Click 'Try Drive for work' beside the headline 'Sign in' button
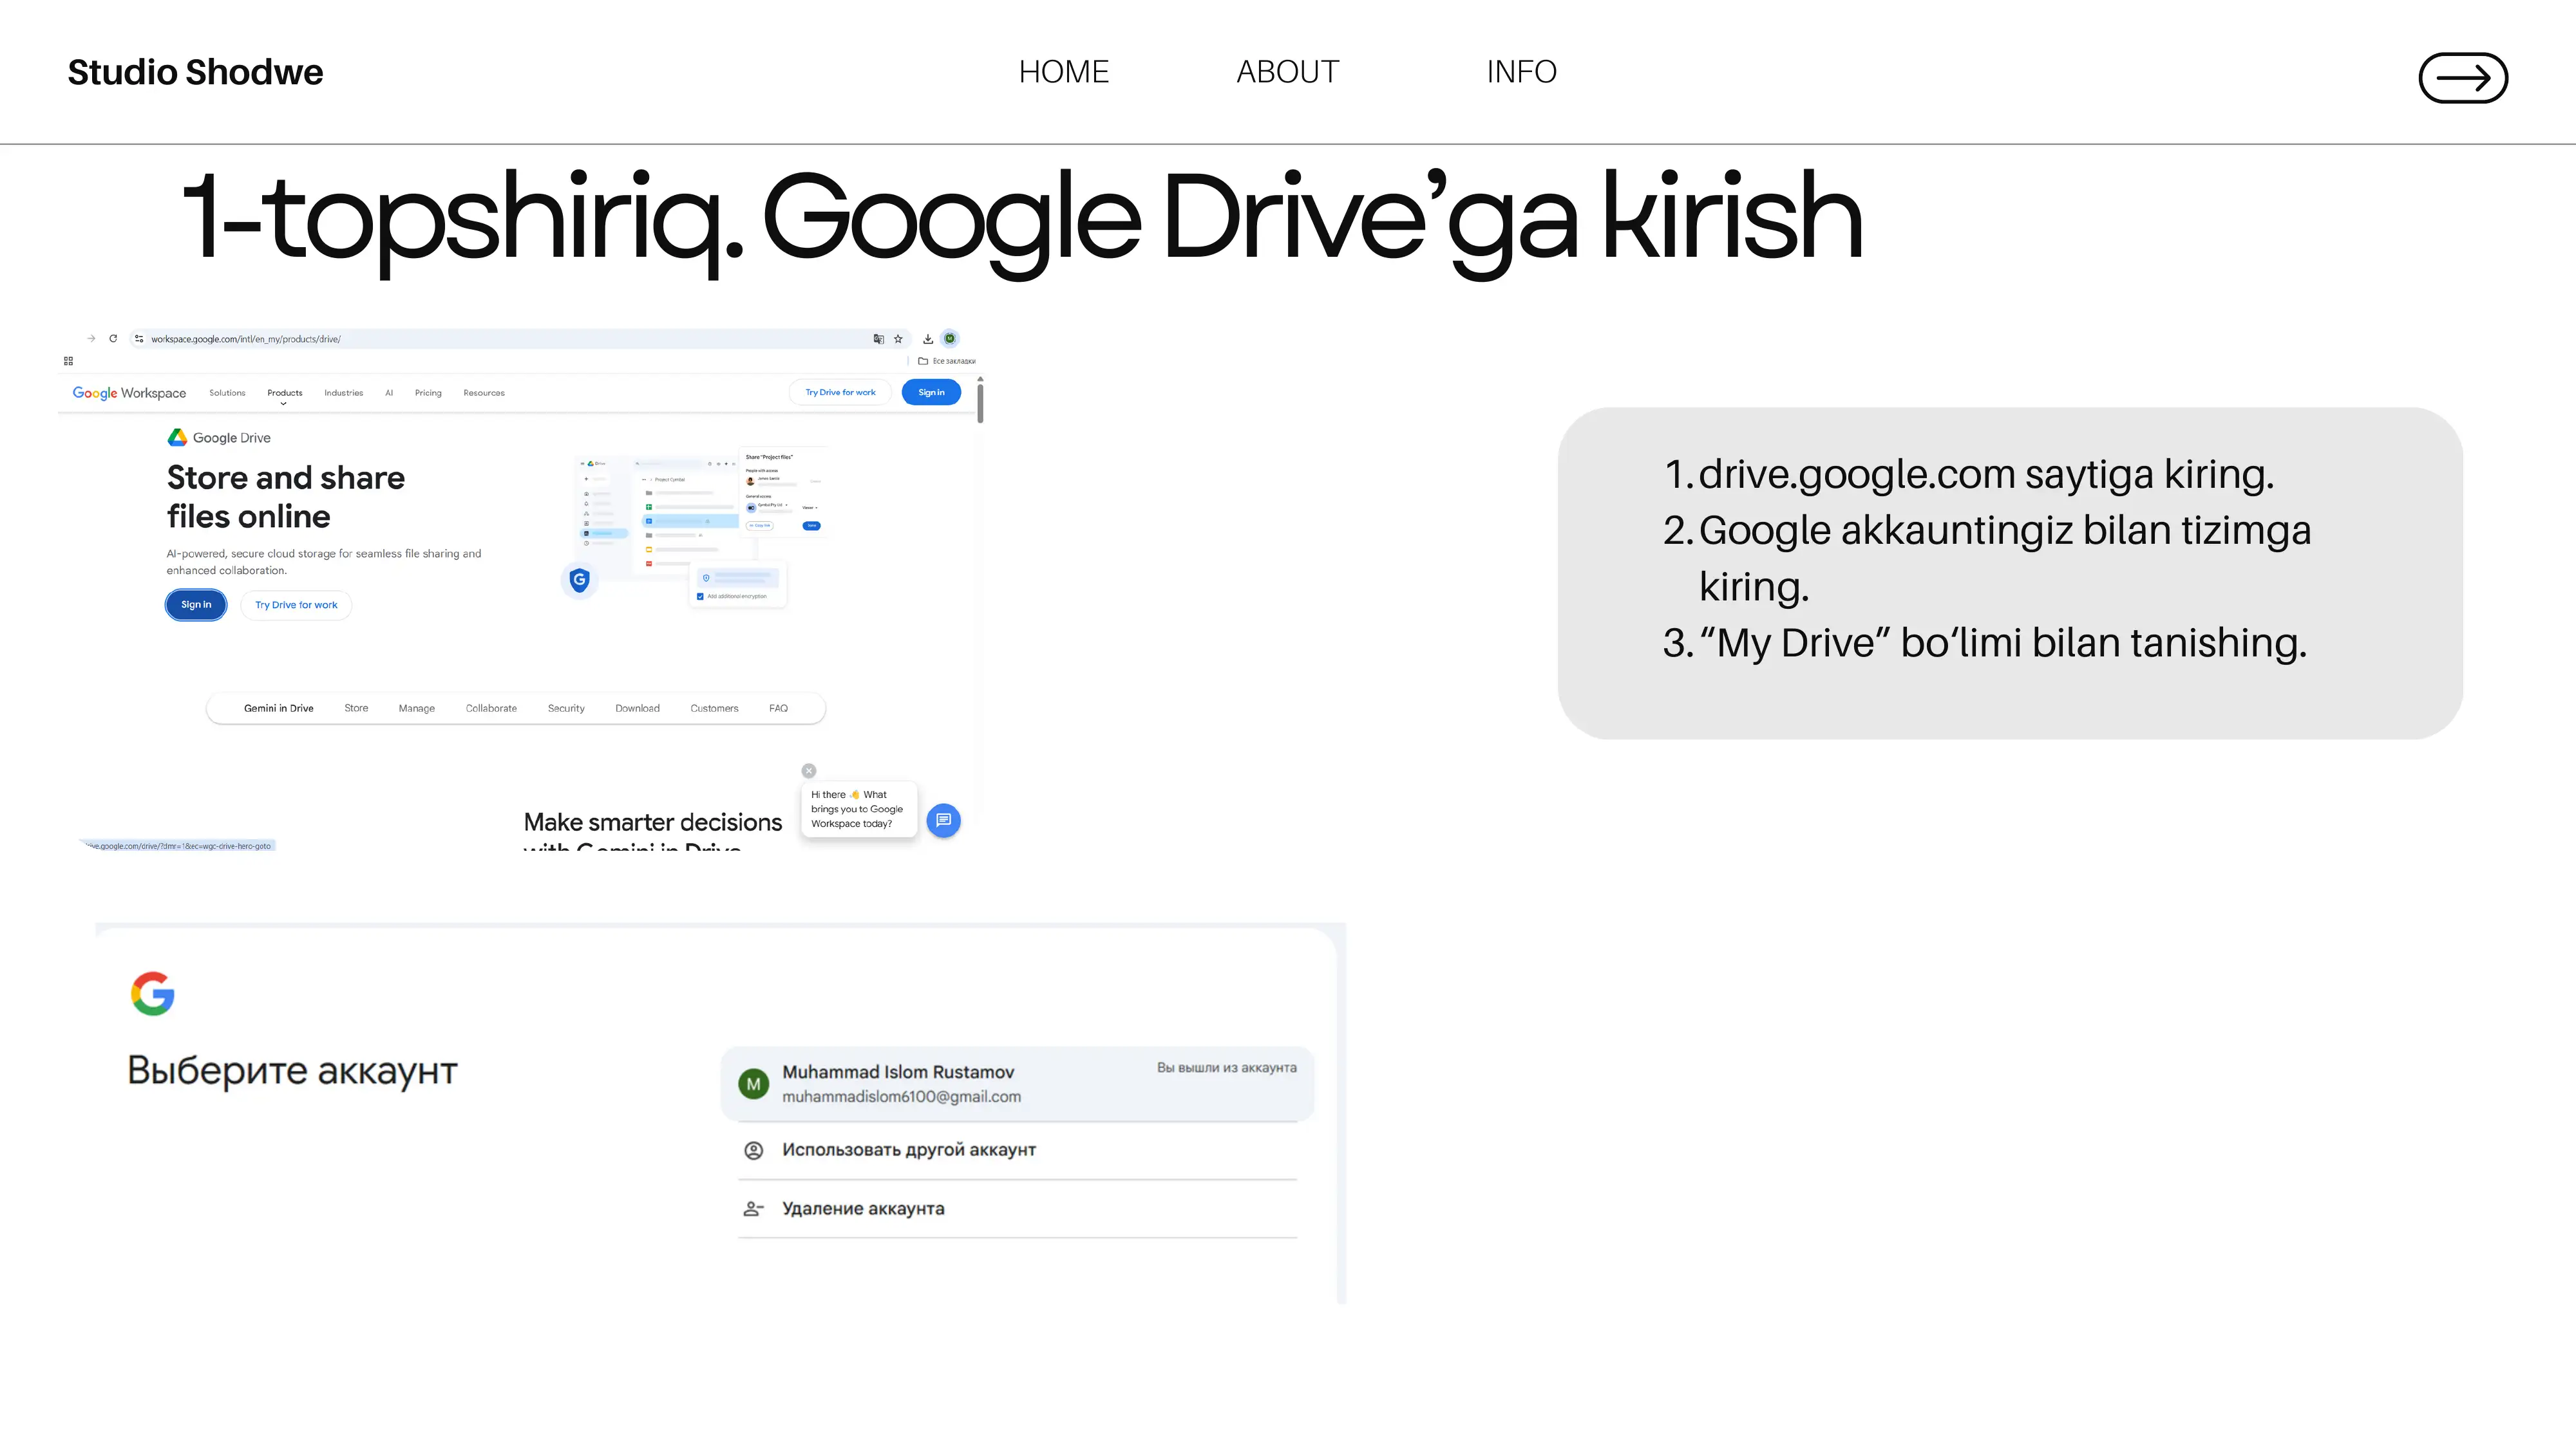This screenshot has height=1448, width=2576. tap(296, 604)
